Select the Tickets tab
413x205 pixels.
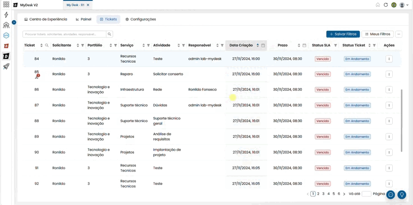point(108,19)
